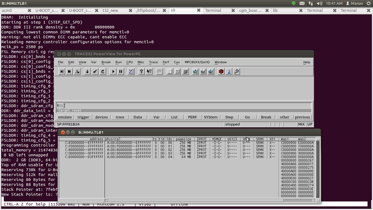Image resolution: width=373 pixels, height=210 pixels.
Task: Open the source List view toolbar icon
Action: [170, 71]
